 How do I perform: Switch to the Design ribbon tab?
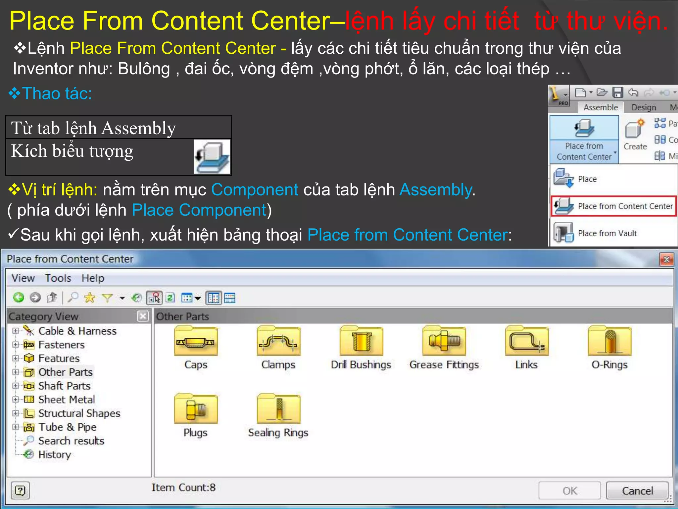point(644,107)
